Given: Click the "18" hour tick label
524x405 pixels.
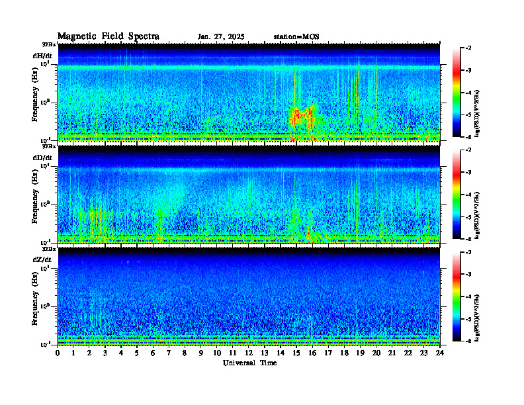Looking at the screenshot, I should (x=344, y=353).
